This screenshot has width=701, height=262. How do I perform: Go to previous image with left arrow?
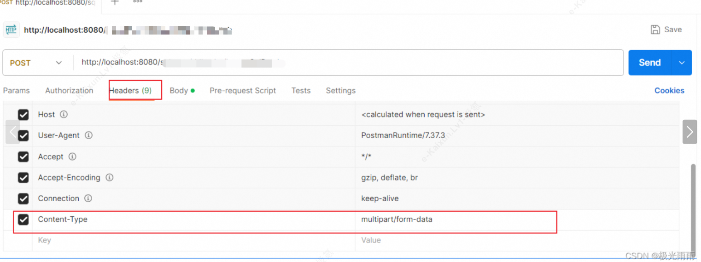[13, 132]
